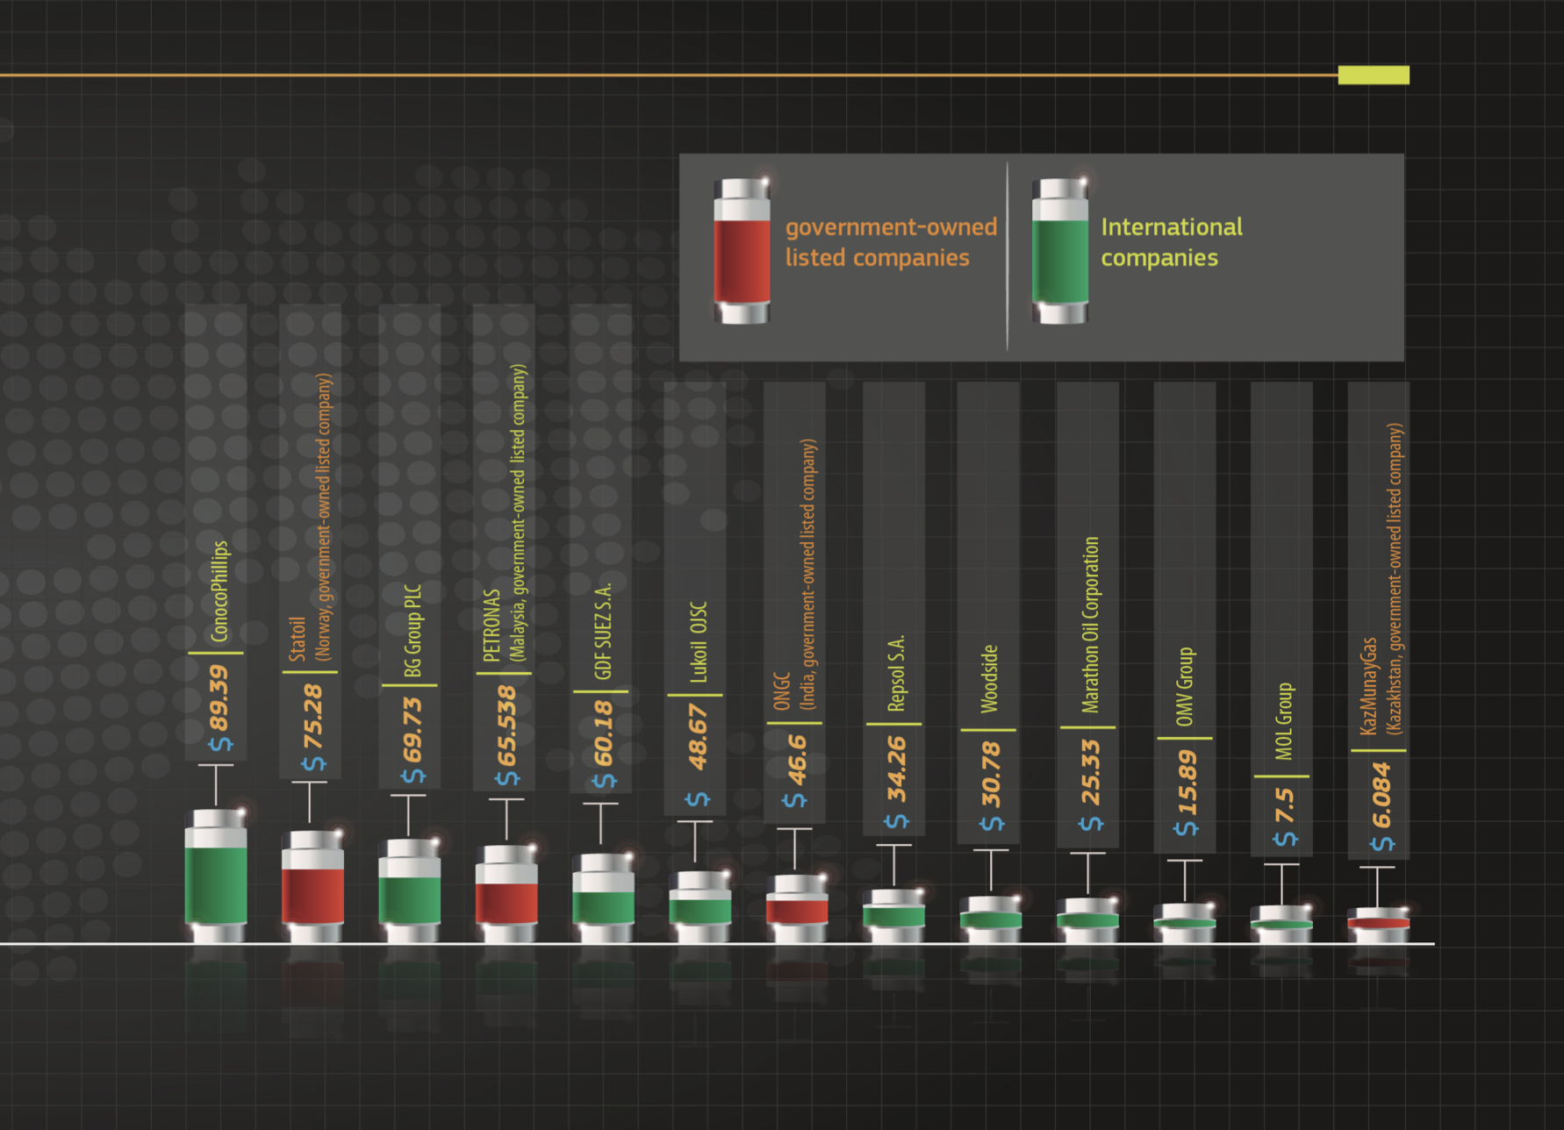Click the BG Group PLC barrel
This screenshot has width=1564, height=1130.
point(409,892)
